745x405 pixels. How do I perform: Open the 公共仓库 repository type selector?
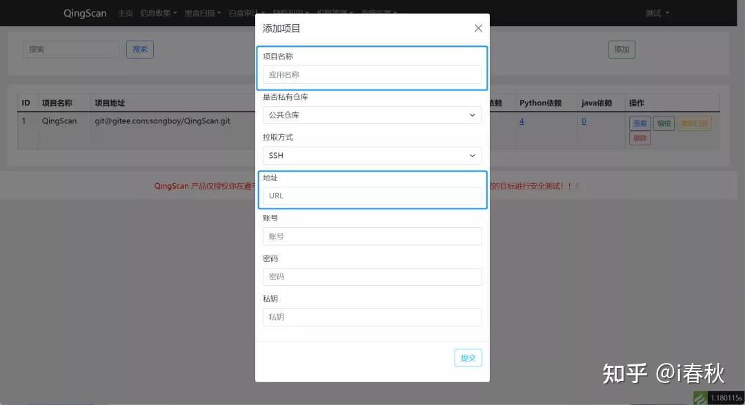click(x=372, y=115)
